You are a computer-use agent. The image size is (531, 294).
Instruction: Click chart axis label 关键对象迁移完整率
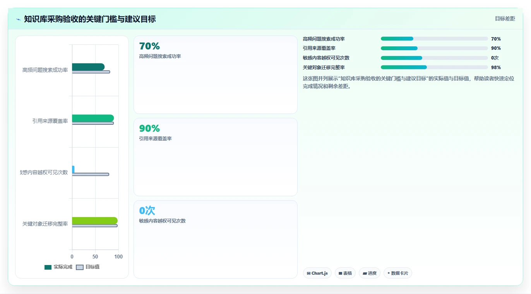(45, 224)
